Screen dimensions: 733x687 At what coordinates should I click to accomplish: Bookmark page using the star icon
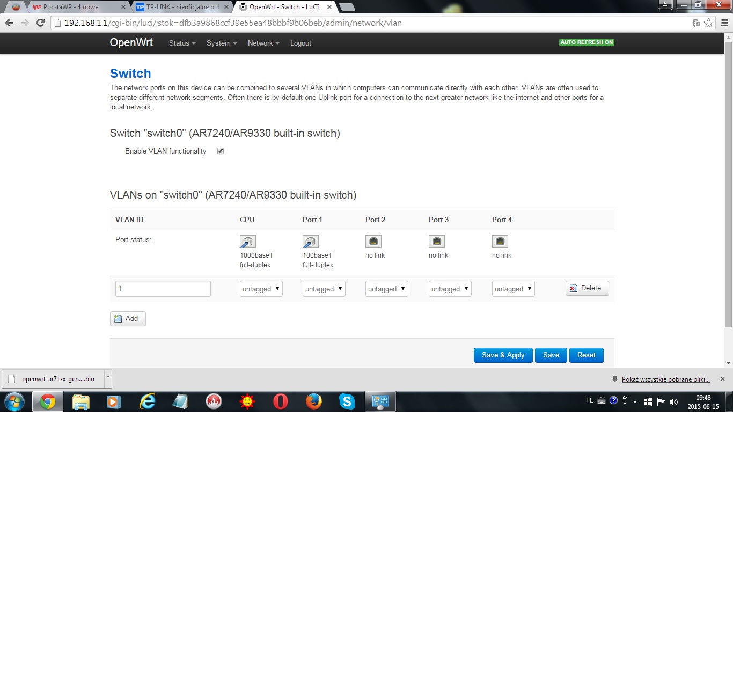[x=709, y=23]
